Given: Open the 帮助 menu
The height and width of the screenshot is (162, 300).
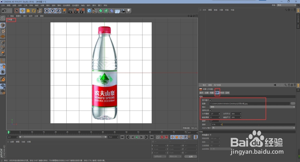Looking at the screenshot, I should (105, 5).
